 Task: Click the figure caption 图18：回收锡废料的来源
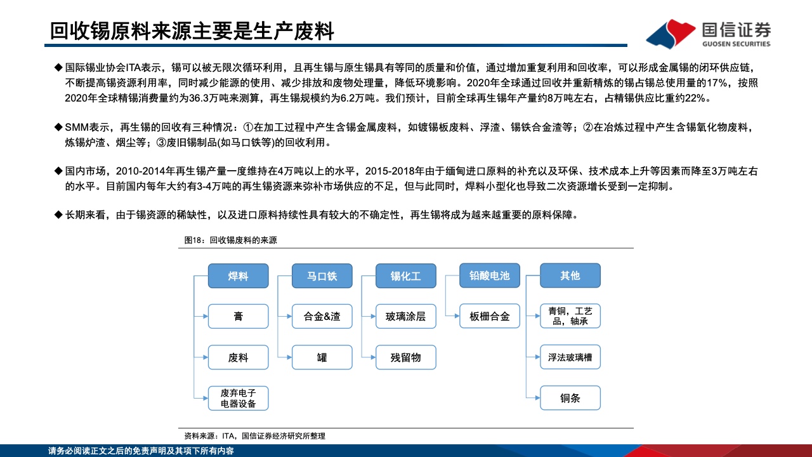click(230, 240)
